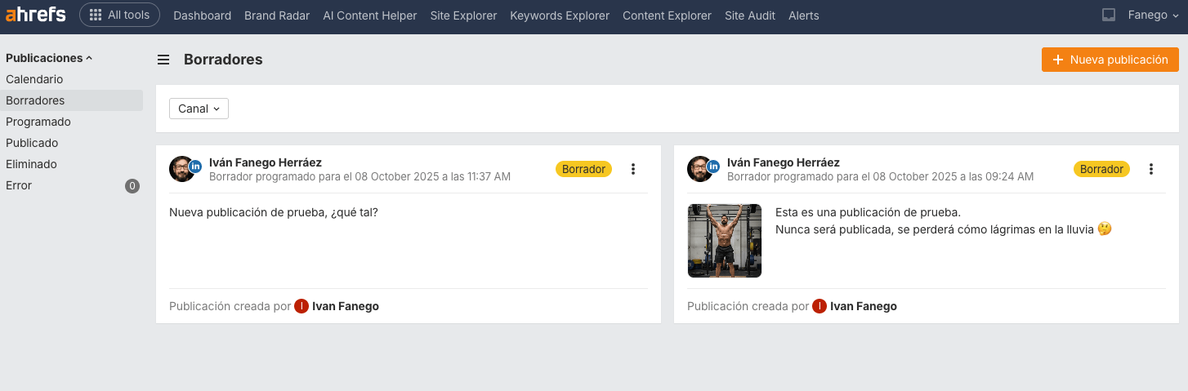Click the gym photo thumbnail in draft

tap(725, 241)
